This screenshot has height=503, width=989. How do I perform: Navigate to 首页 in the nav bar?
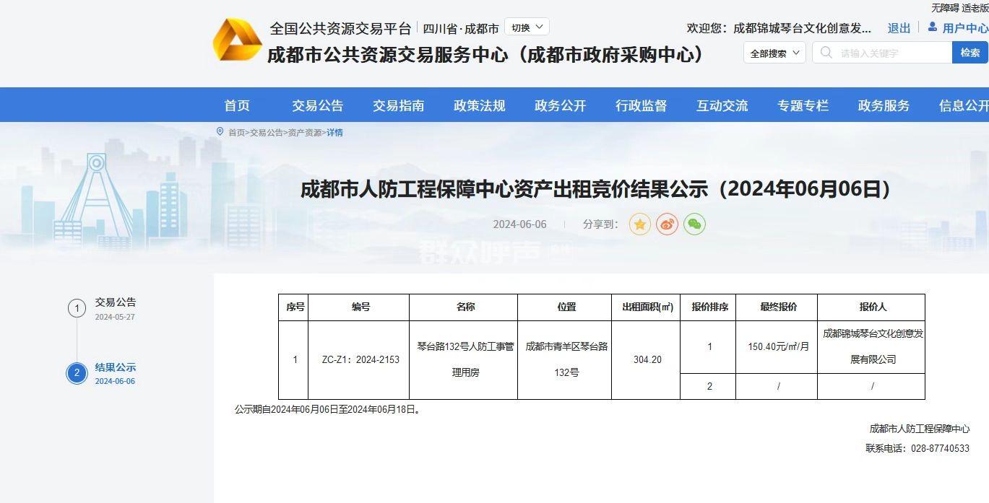point(237,105)
